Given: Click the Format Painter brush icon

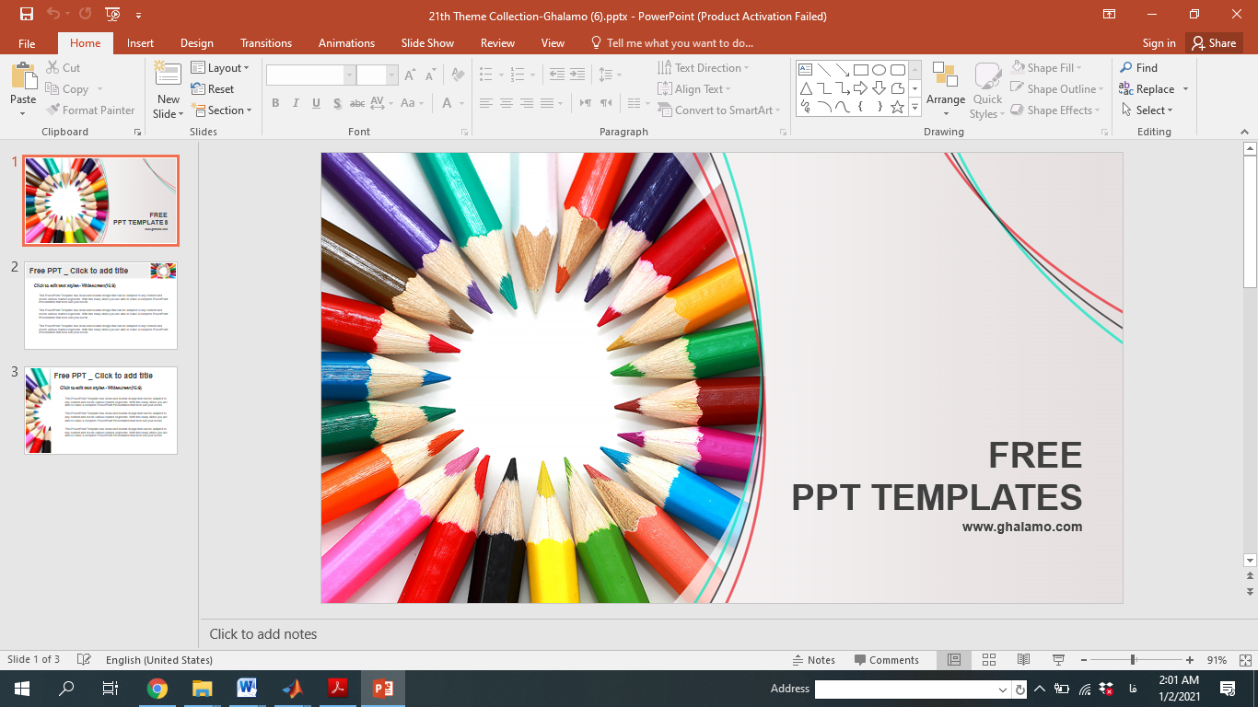Looking at the screenshot, I should pos(53,110).
